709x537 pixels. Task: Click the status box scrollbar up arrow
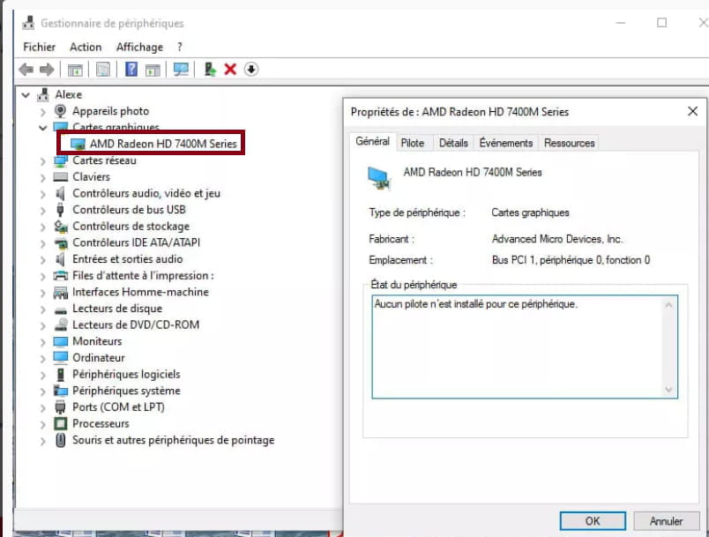(x=668, y=305)
